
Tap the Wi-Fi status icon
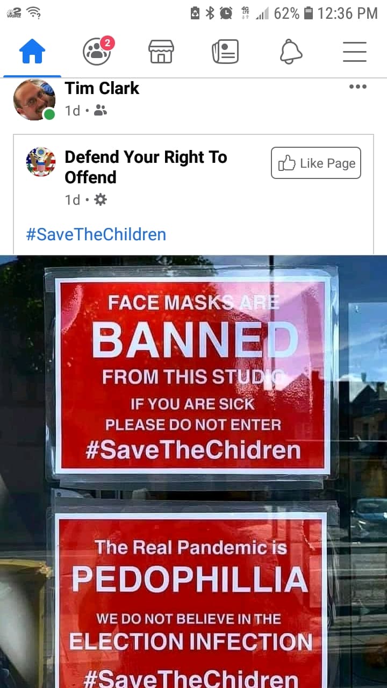point(34,13)
